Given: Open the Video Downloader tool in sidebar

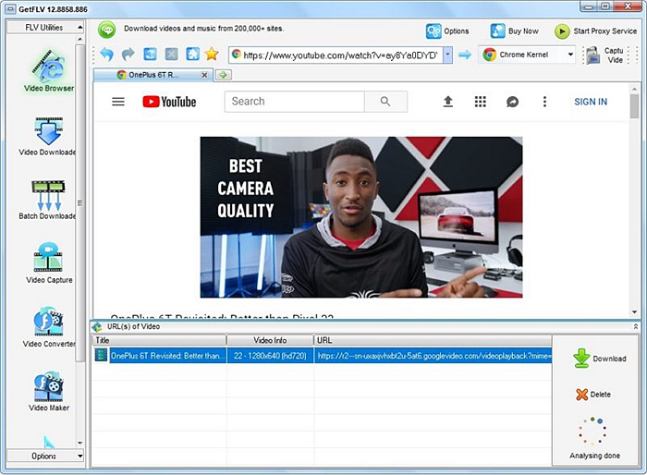Looking at the screenshot, I should (47, 136).
